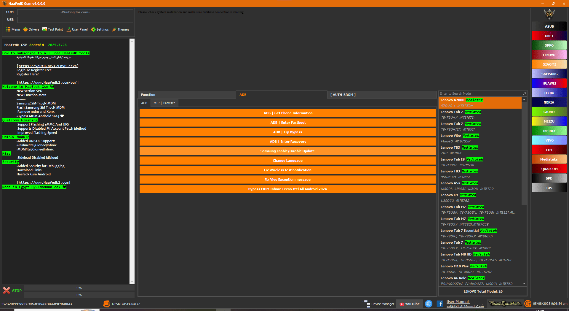Switch to the Function tab
This screenshot has width=569, height=311.
click(x=187, y=95)
